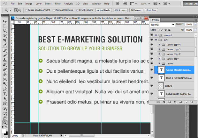
Task: Select the Rectangular Marquee tool
Action: 5,26
